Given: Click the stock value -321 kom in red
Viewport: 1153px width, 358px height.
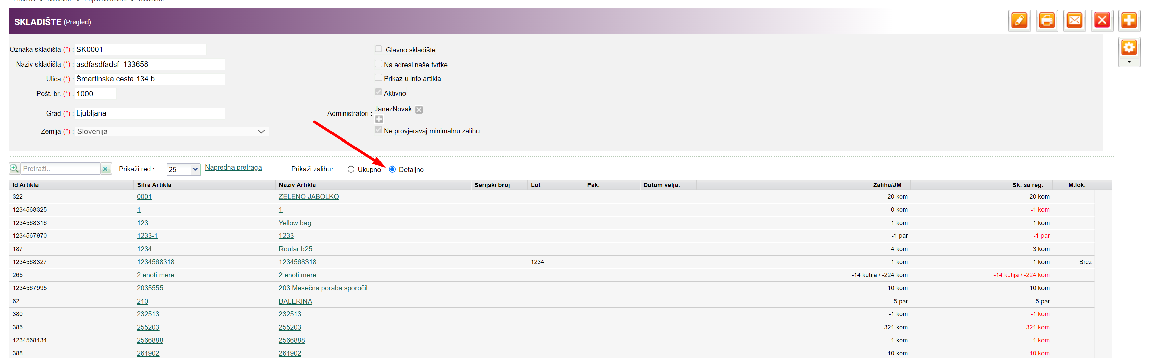Looking at the screenshot, I should coord(1037,328).
